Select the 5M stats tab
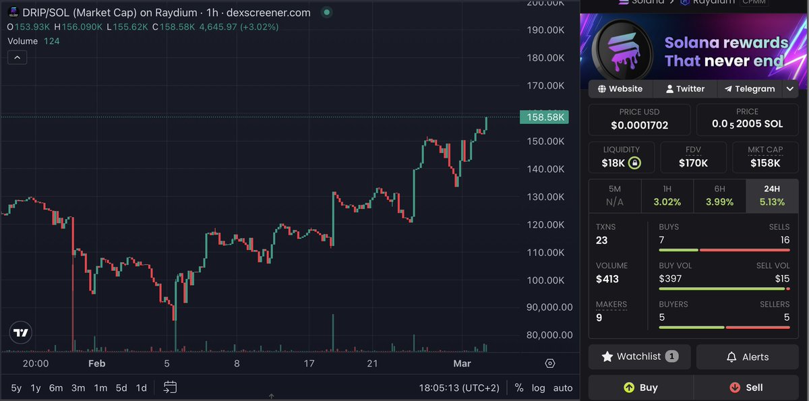The width and height of the screenshot is (809, 401). (615, 195)
